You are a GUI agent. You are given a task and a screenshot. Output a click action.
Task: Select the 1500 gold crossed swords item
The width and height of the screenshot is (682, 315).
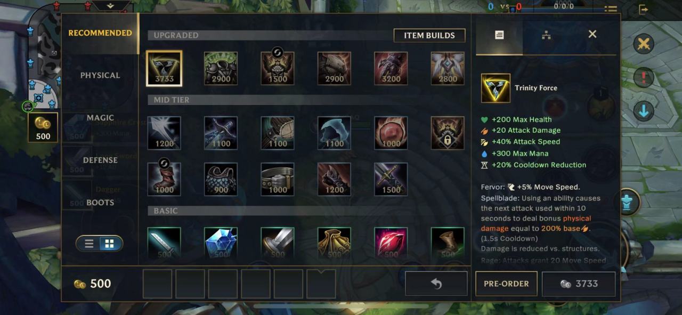[391, 179]
